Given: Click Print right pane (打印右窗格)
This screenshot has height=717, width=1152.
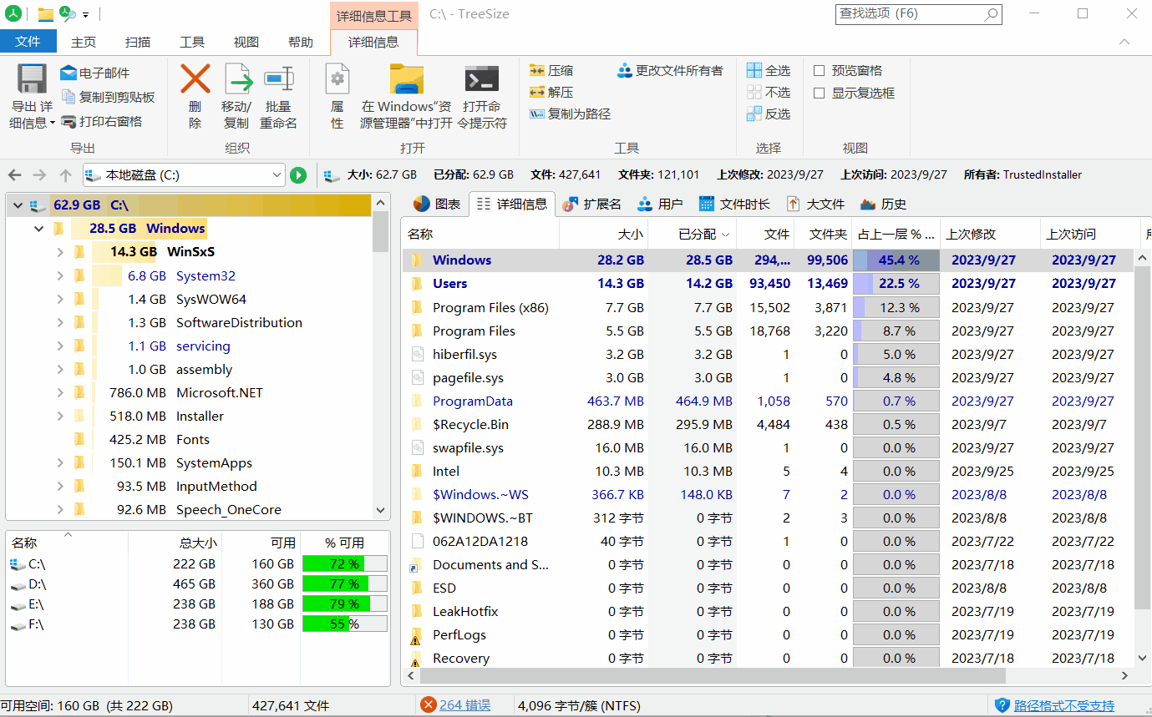Looking at the screenshot, I should click(x=101, y=122).
